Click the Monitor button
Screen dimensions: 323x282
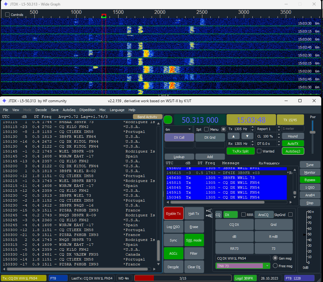[x=309, y=172]
